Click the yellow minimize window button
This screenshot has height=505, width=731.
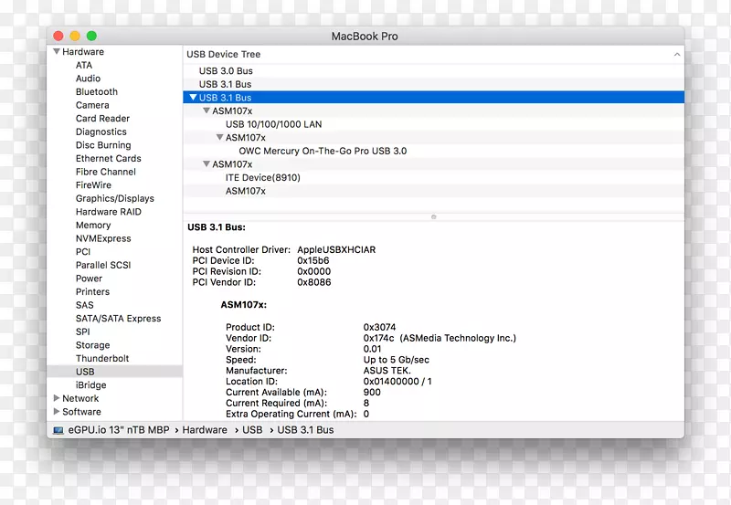tap(75, 36)
